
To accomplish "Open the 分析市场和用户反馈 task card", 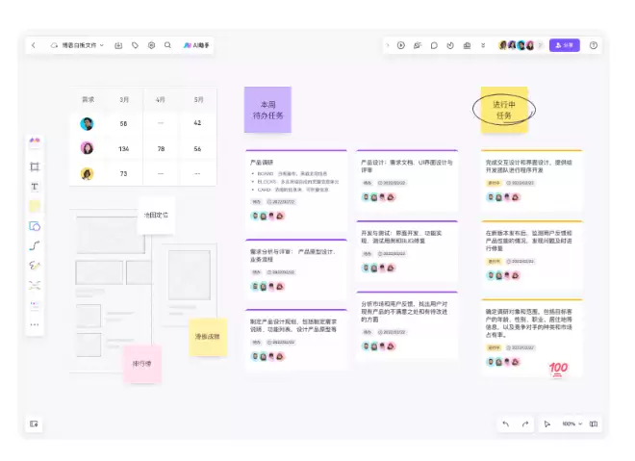I will point(407,325).
